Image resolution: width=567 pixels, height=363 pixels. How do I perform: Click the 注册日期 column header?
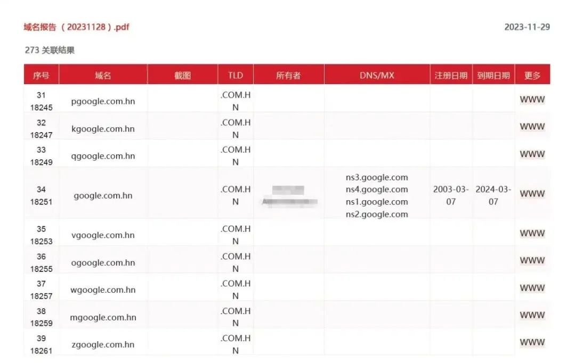coord(451,76)
